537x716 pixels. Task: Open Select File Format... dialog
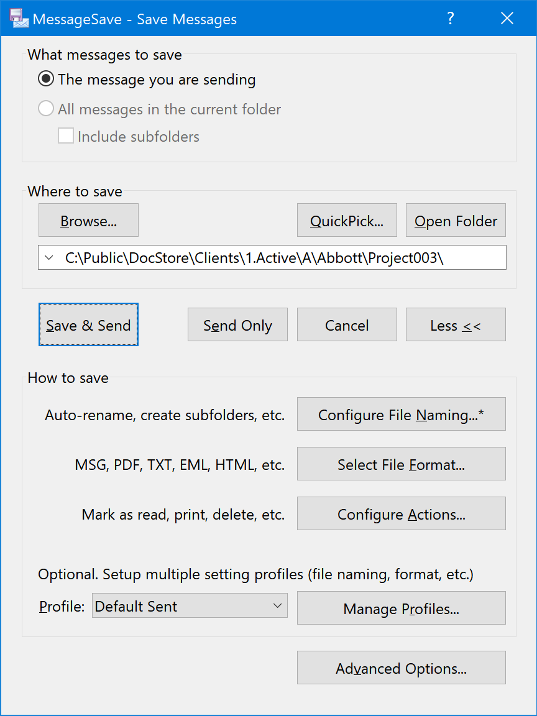tap(402, 464)
